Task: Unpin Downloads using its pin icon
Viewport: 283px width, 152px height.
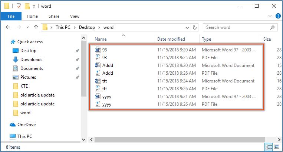Action: [77, 60]
